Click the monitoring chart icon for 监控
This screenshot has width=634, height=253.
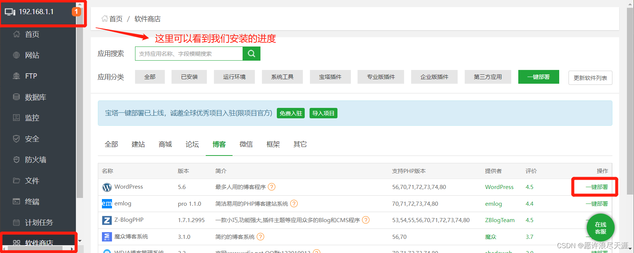(x=16, y=118)
